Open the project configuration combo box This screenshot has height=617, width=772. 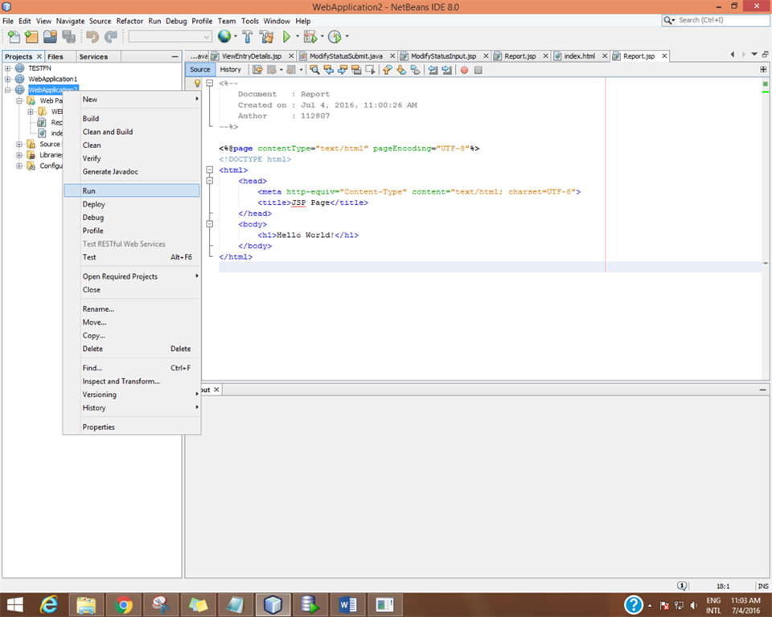[170, 37]
